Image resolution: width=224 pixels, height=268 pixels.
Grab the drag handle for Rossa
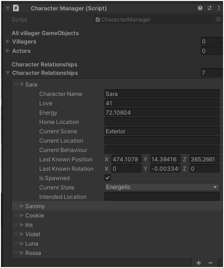(x=16, y=253)
